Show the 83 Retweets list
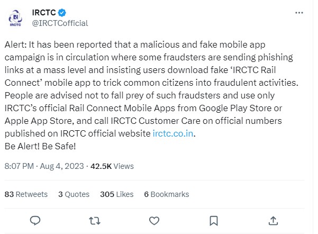318x234 pixels. click(x=26, y=194)
